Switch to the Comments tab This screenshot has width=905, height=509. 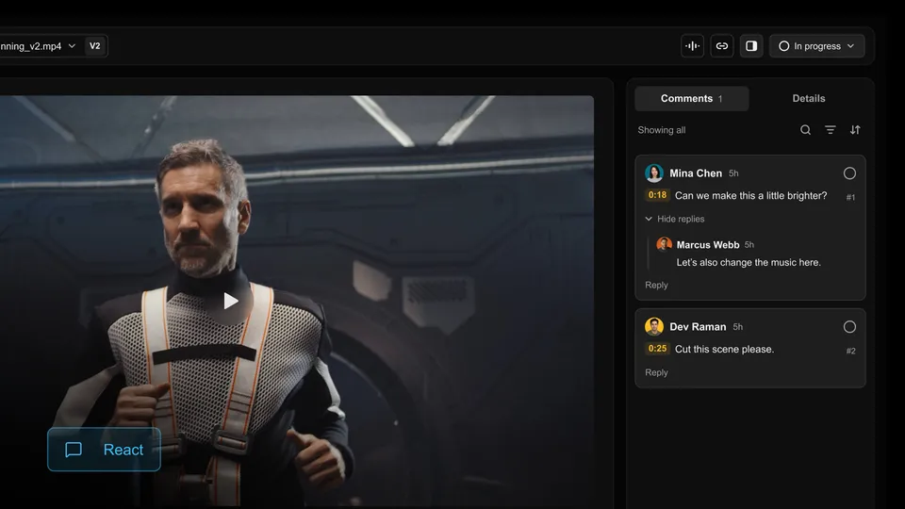click(691, 99)
